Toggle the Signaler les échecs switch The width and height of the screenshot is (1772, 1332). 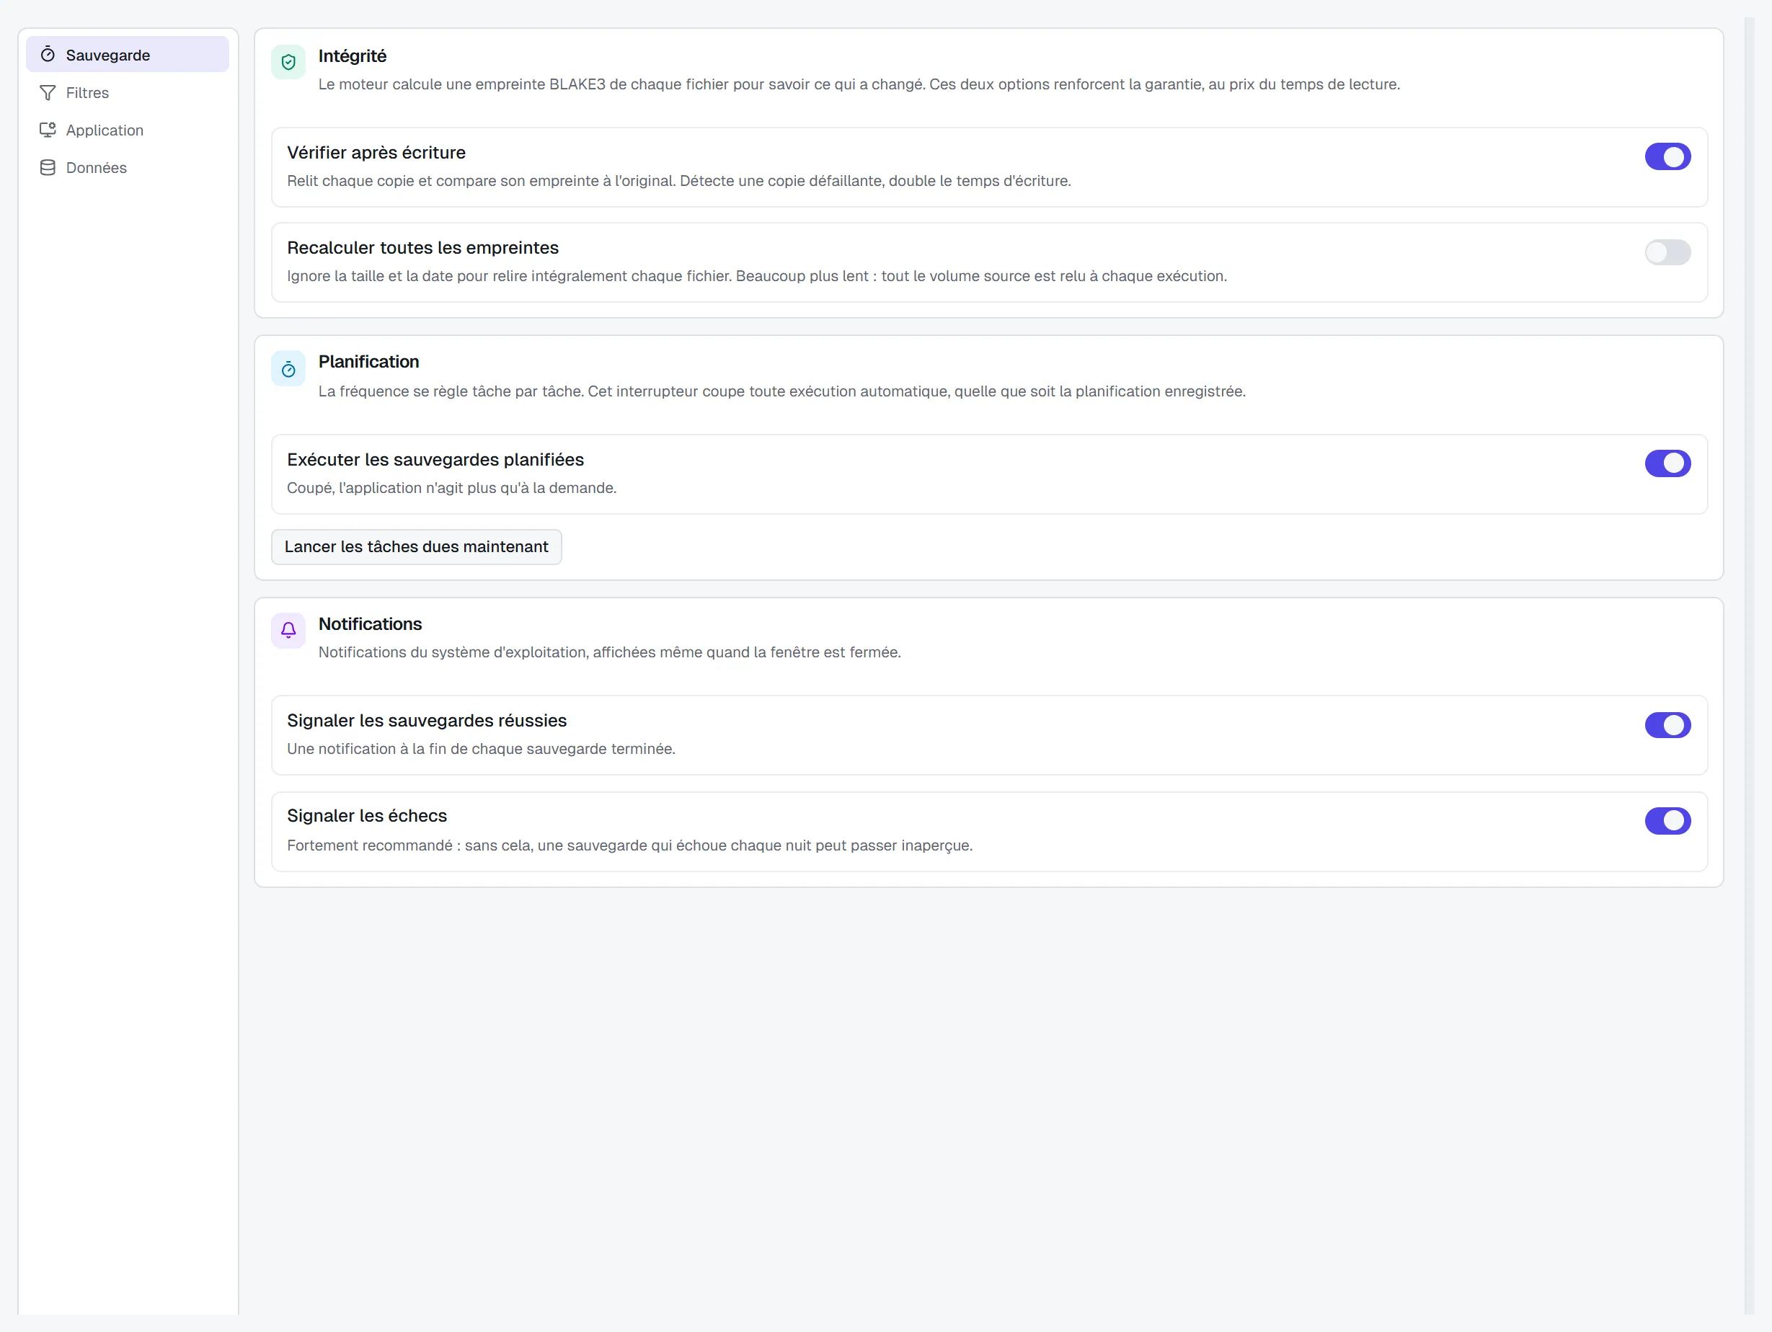click(x=1667, y=820)
